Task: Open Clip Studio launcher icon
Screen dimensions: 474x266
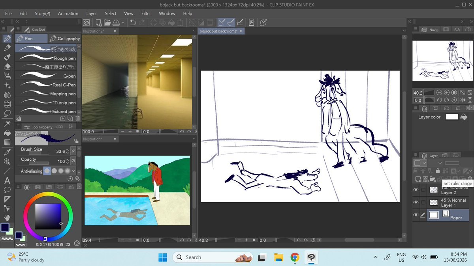Action: [x=86, y=22]
